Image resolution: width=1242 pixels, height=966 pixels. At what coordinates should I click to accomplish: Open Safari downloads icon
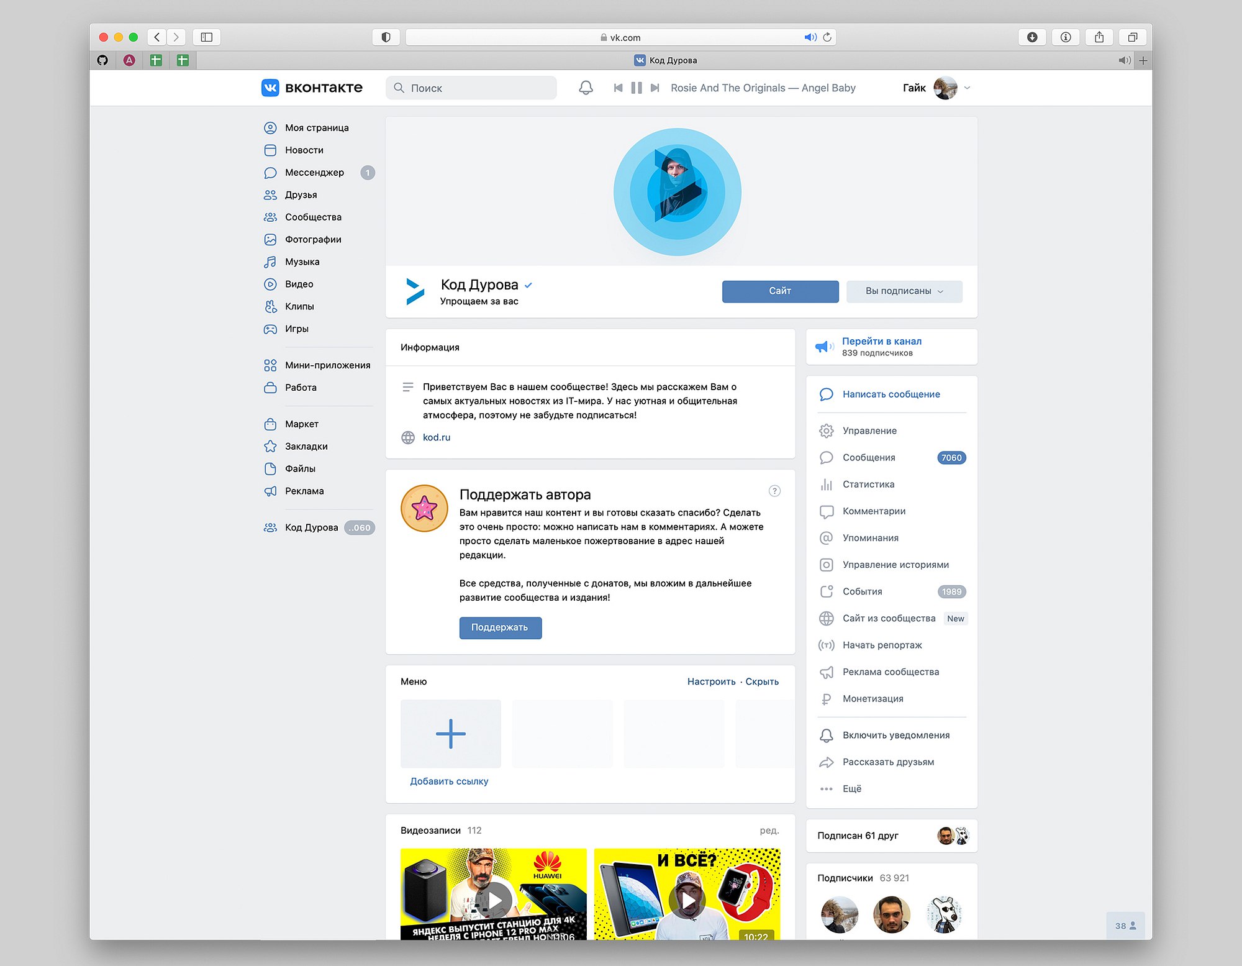(1032, 37)
